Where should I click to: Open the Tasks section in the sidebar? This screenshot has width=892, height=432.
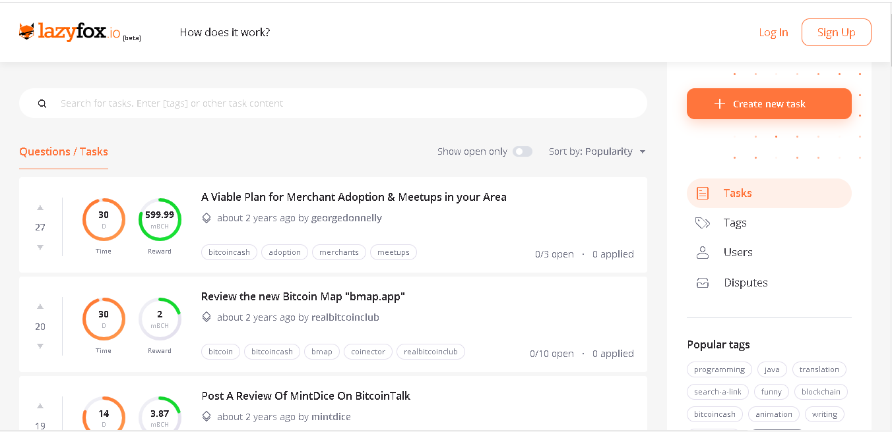coord(769,194)
